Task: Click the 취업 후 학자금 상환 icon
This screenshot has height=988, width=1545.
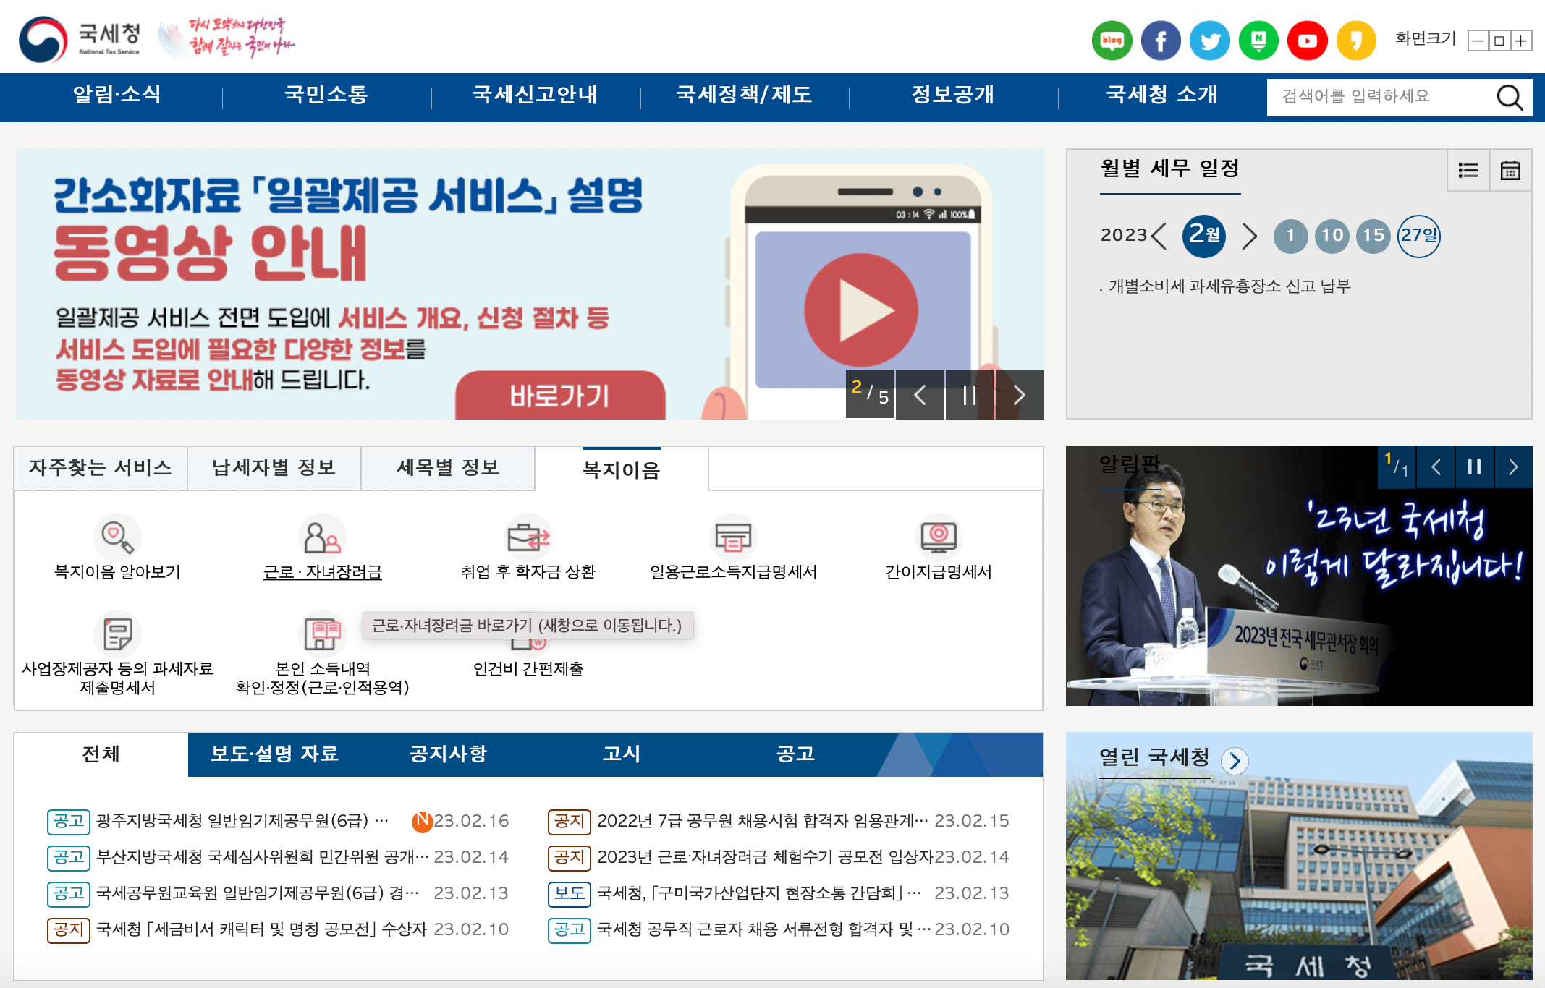Action: (x=528, y=539)
